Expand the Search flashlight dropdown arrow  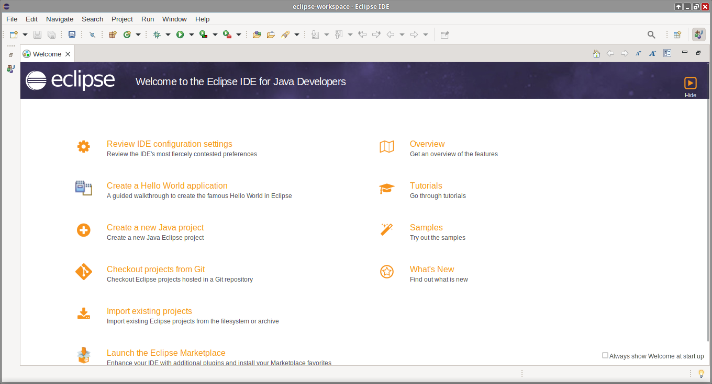coord(297,35)
